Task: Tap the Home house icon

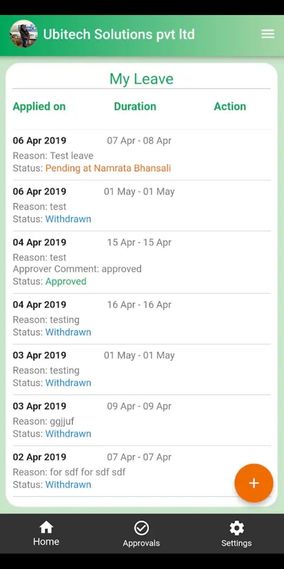Action: (x=46, y=527)
